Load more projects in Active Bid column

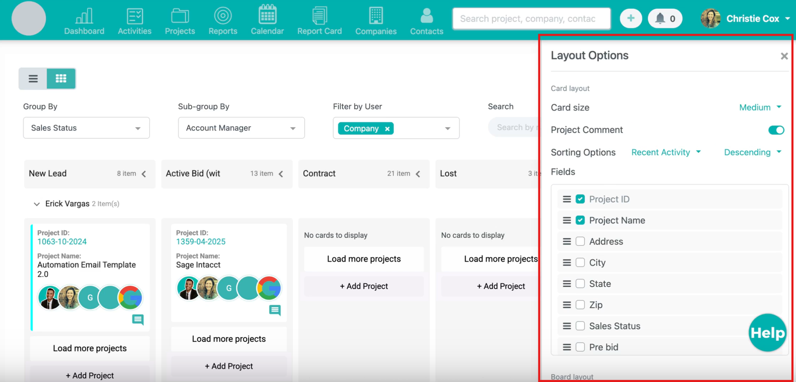coord(229,339)
